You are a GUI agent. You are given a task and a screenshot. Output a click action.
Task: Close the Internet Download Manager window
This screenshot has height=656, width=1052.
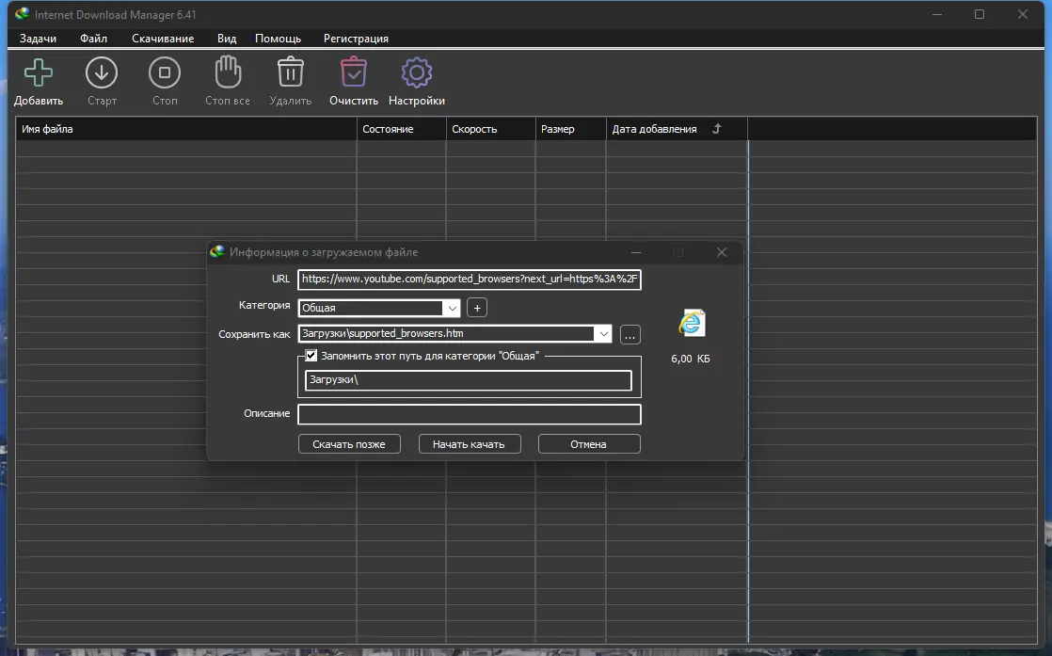tap(1023, 14)
